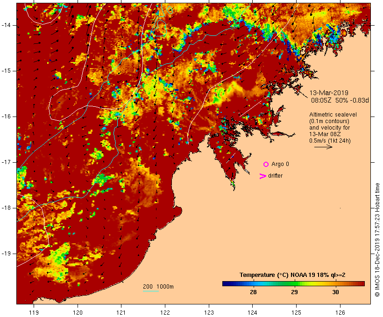383x317 pixels.
Task: Click latitude label '-19'
Action: pyautogui.click(x=6, y=254)
